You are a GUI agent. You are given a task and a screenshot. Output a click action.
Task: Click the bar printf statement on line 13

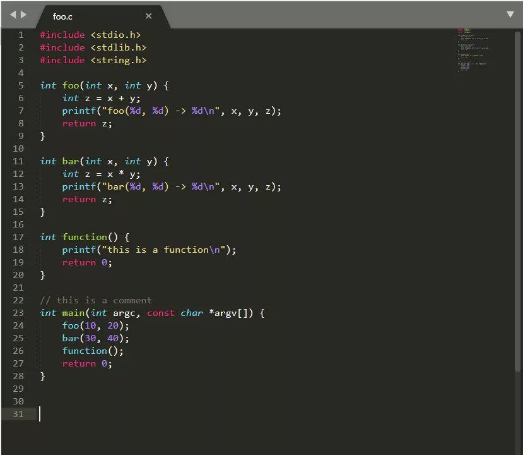(x=172, y=187)
